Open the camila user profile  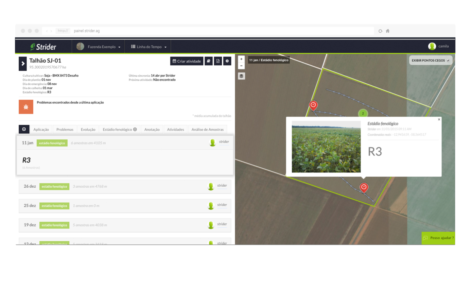(438, 46)
